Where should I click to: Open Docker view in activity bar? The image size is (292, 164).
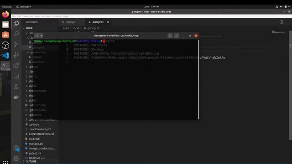[16, 97]
